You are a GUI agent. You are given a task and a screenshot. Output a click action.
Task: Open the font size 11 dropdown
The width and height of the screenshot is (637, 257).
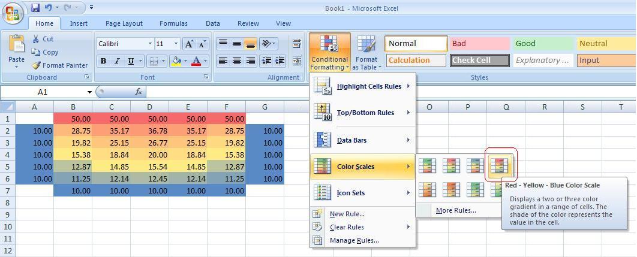176,44
